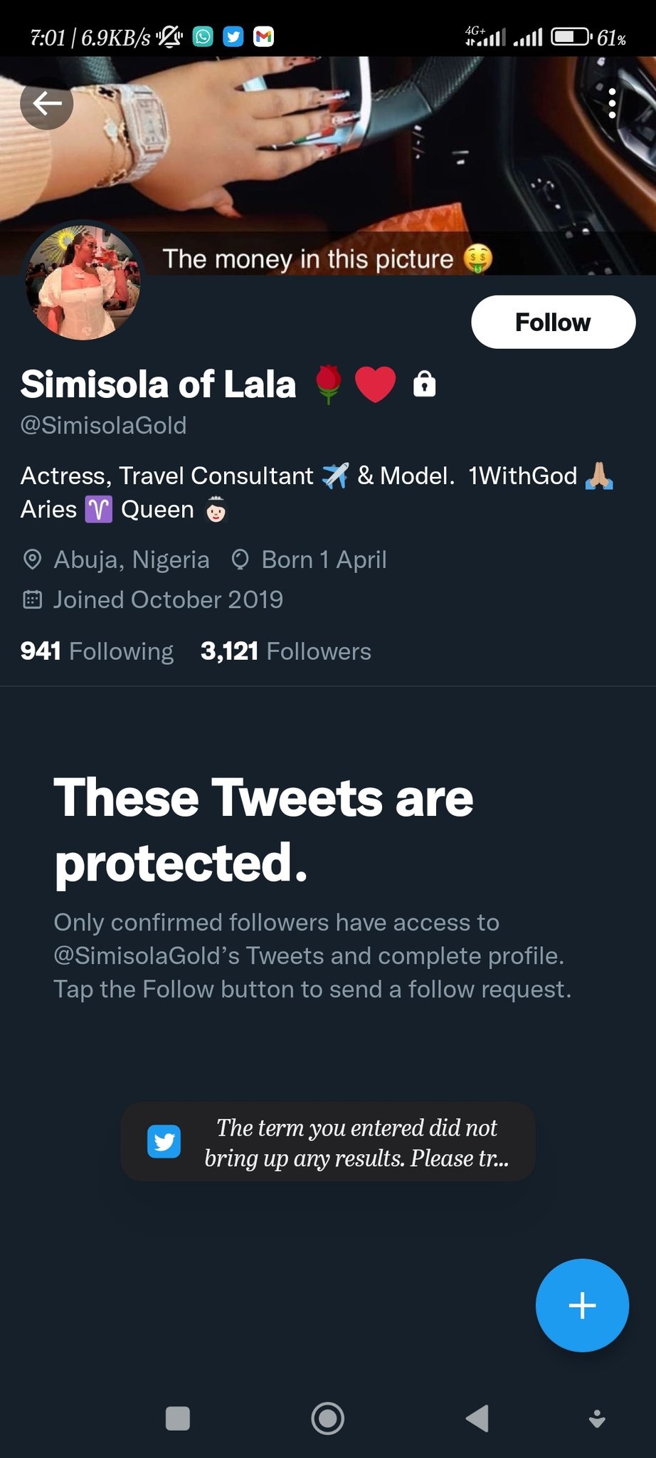
Task: View the 3,121 Followers list
Action: click(286, 651)
